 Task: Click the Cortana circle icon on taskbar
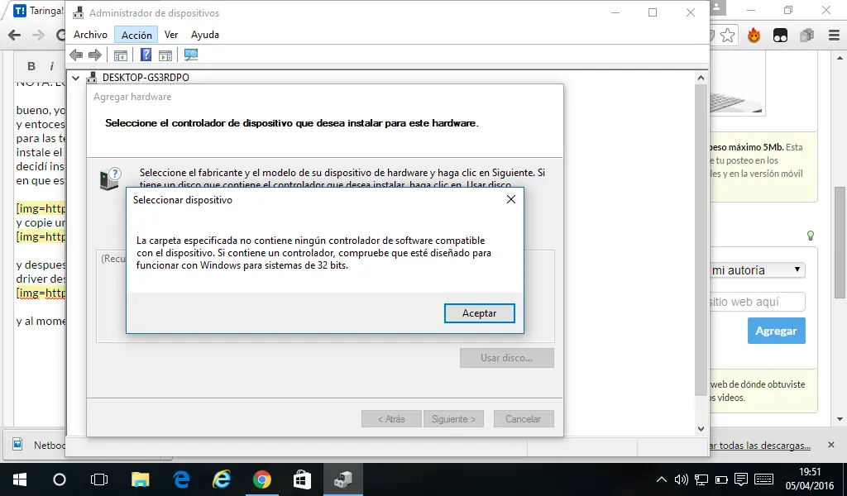tap(60, 479)
